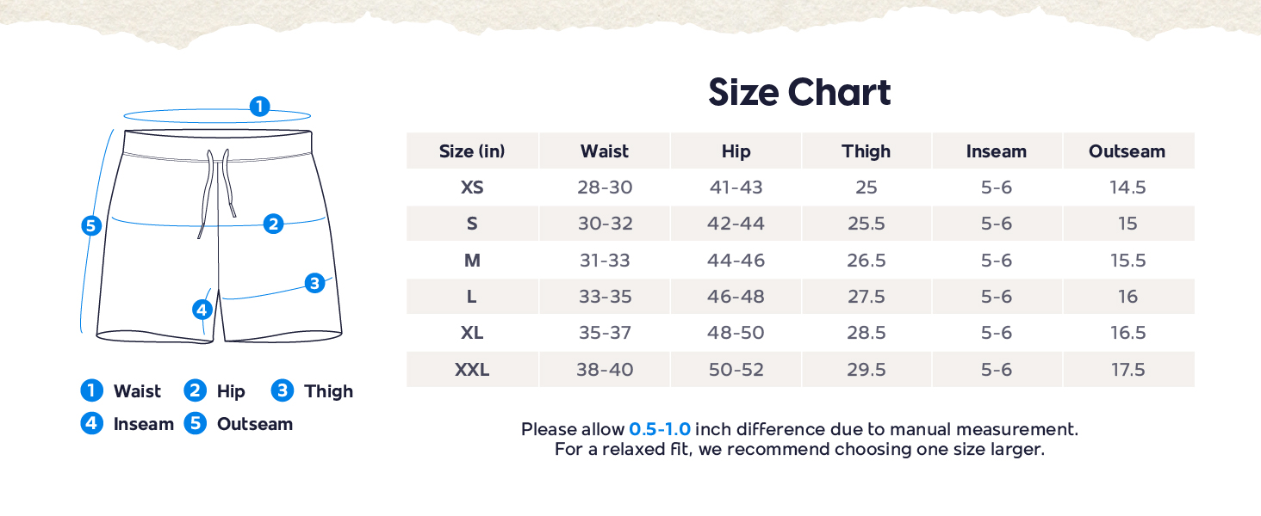Select the XS size row label

point(472,187)
